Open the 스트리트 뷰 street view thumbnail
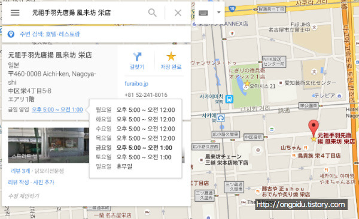The height and width of the screenshot is (219, 359). click(48, 145)
